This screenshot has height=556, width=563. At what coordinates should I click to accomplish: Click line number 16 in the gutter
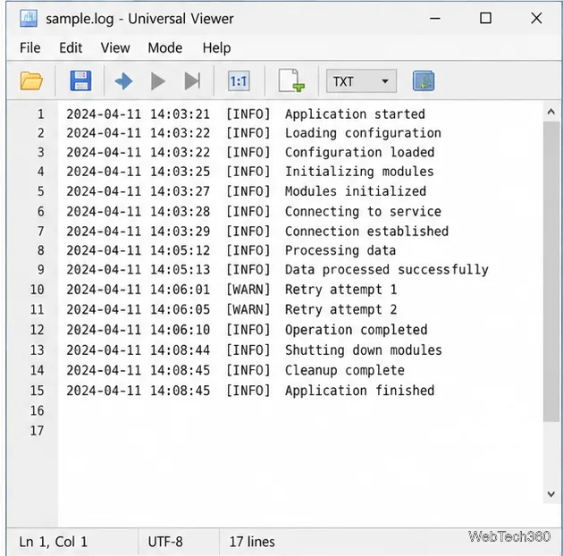pyautogui.click(x=37, y=410)
